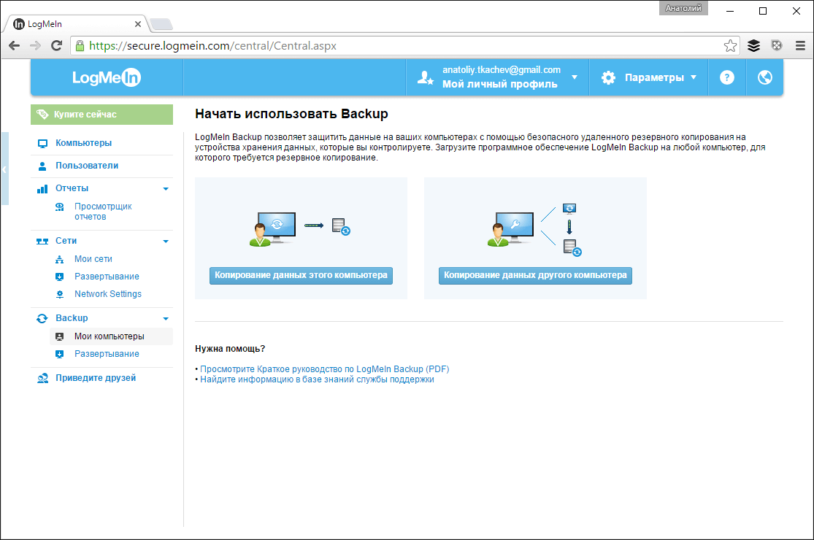Click other-computer backup illustration
The image size is (814, 540).
(x=534, y=230)
